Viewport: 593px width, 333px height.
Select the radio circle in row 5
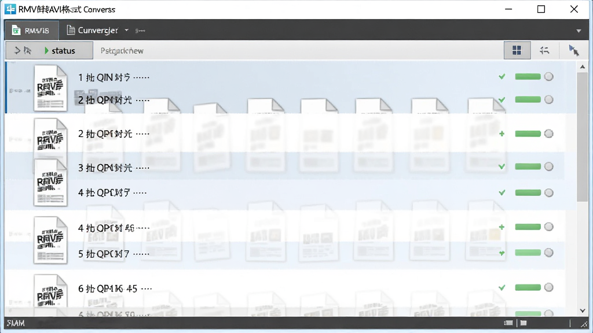tap(549, 253)
